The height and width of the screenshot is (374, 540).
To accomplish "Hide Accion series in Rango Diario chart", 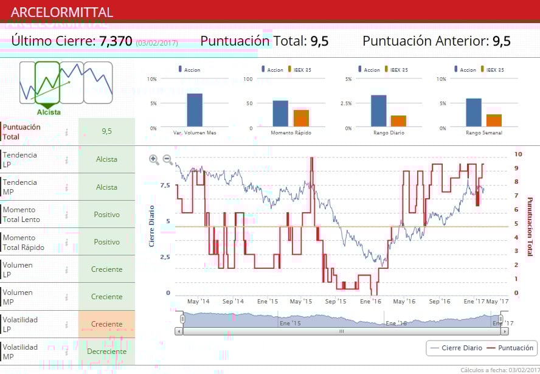I will coord(369,69).
